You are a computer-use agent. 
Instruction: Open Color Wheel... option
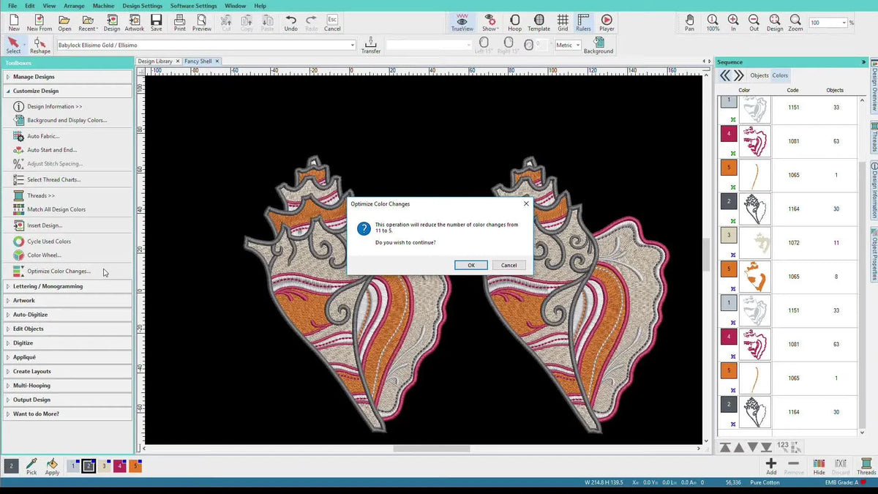pos(44,255)
